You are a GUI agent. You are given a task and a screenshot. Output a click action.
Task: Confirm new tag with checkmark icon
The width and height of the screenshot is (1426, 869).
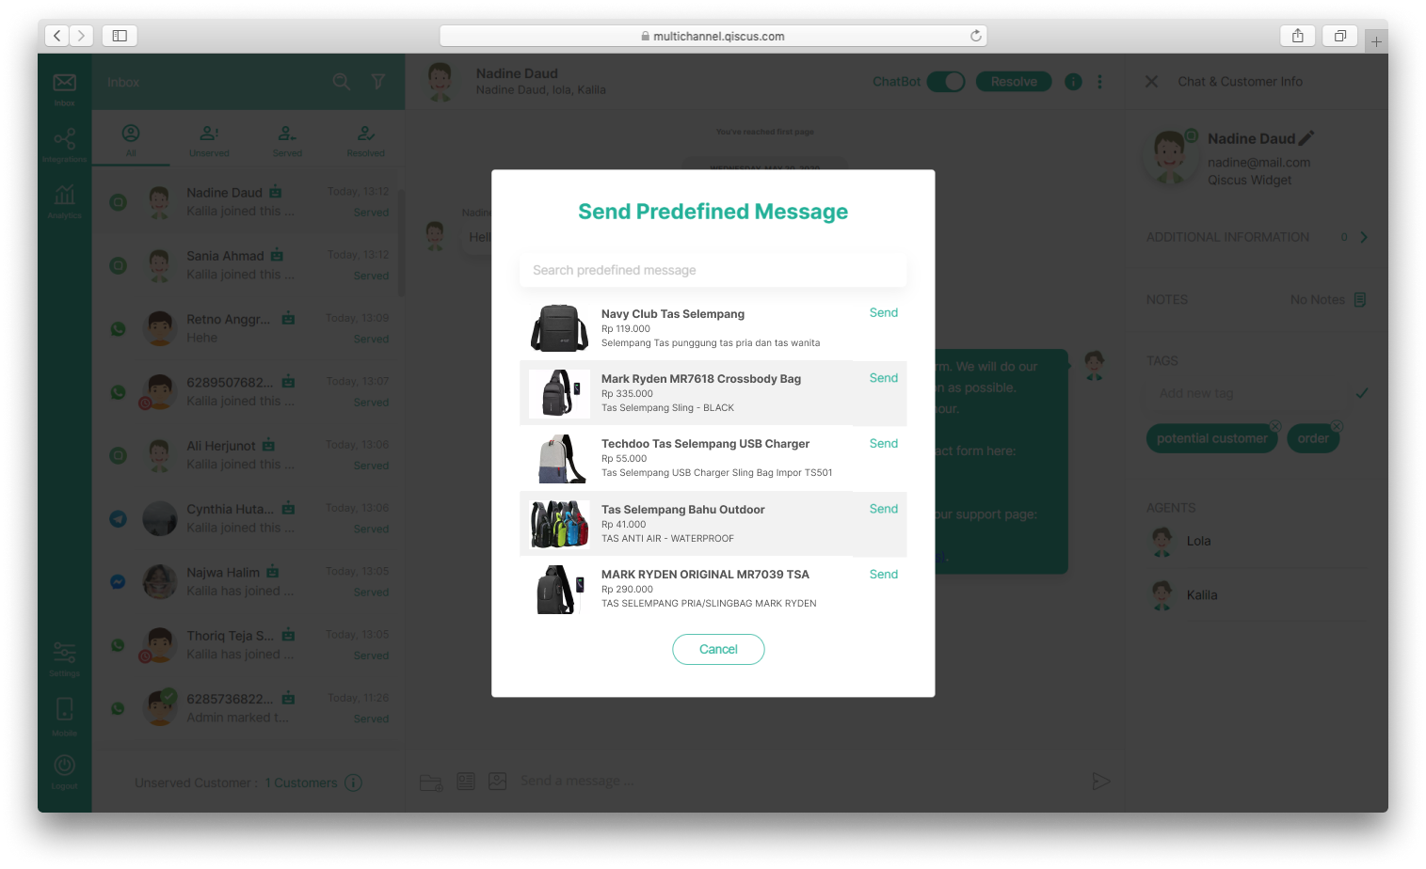coord(1361,393)
